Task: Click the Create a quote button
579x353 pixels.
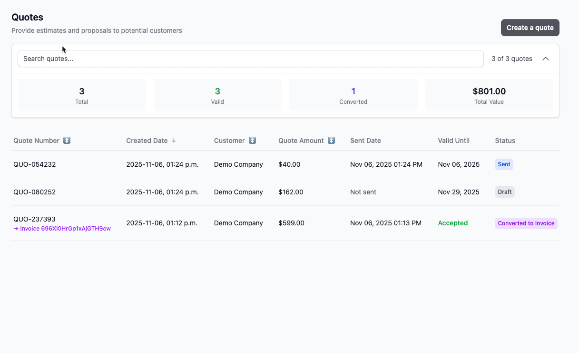Action: (x=530, y=27)
